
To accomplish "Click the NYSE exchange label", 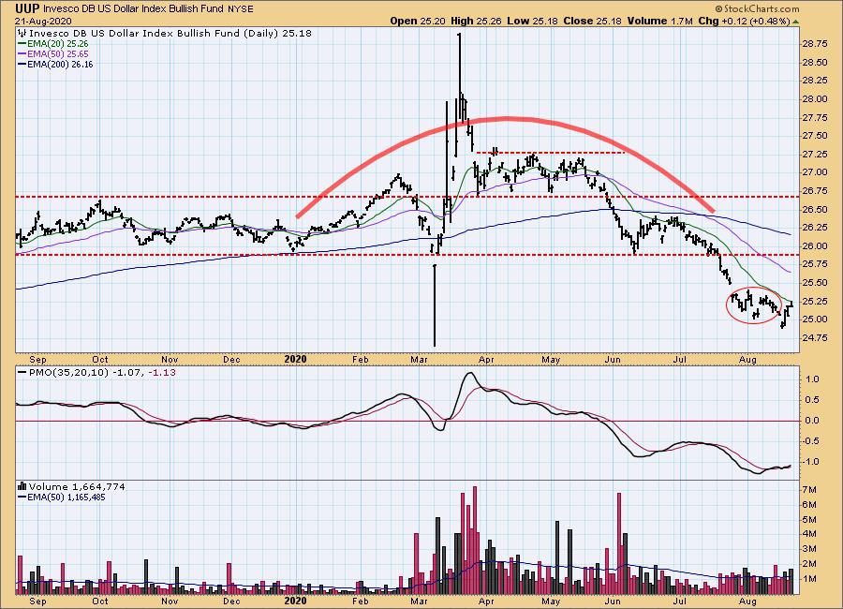I will (241, 9).
